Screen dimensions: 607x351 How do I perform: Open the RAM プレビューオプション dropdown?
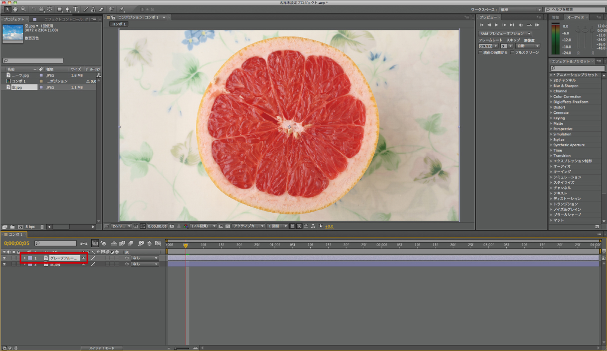[505, 33]
